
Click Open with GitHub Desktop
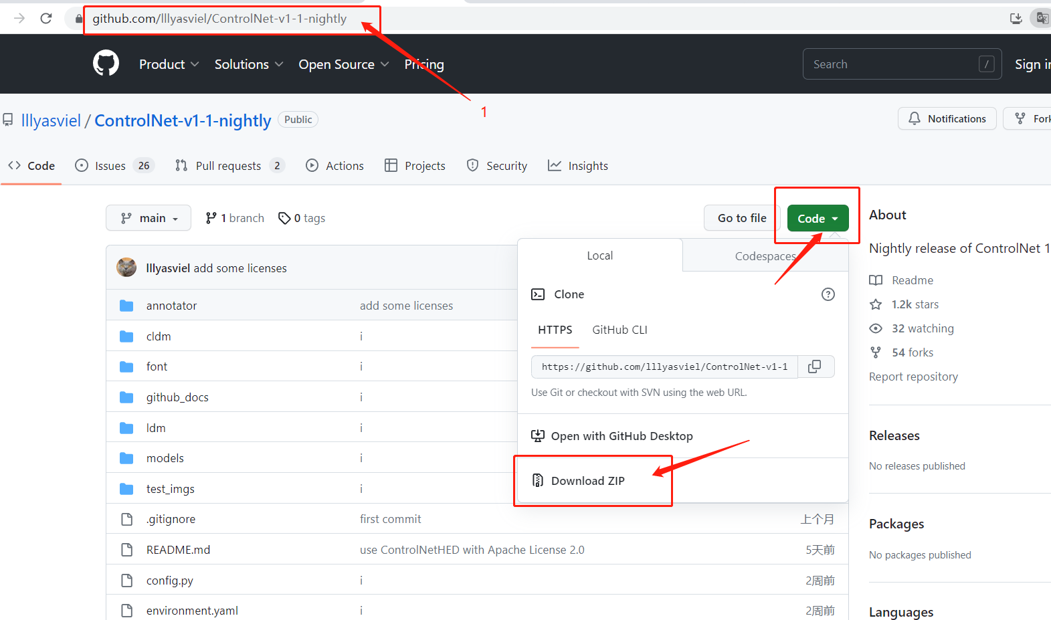(622, 436)
